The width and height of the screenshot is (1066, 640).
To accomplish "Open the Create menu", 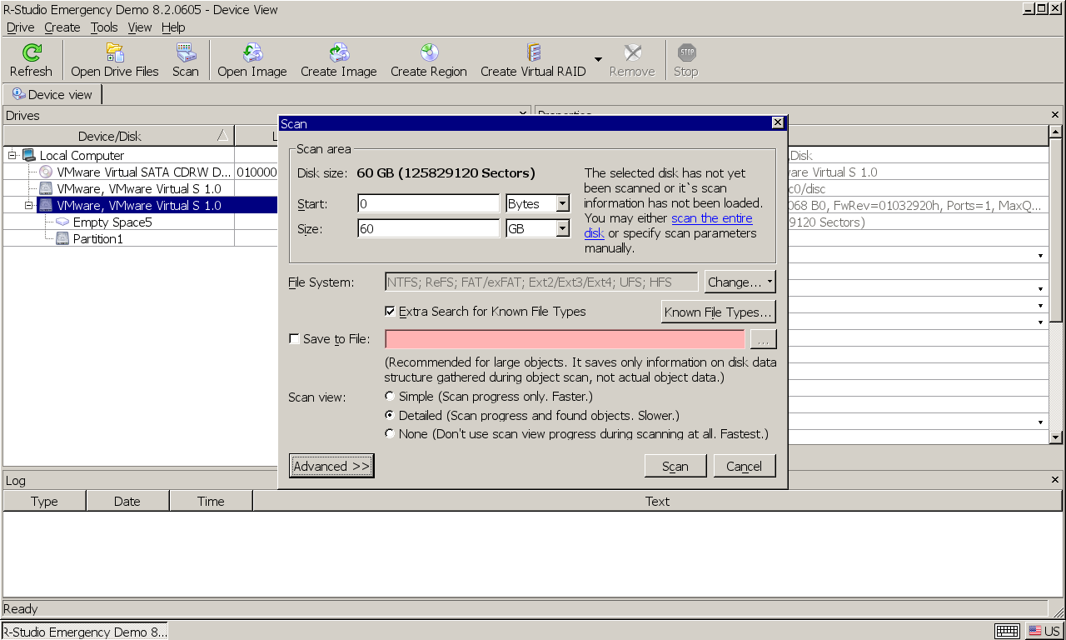I will (x=62, y=27).
